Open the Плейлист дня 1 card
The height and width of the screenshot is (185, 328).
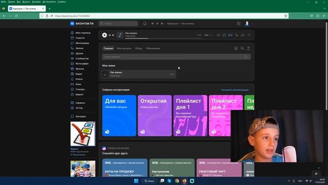click(190, 116)
